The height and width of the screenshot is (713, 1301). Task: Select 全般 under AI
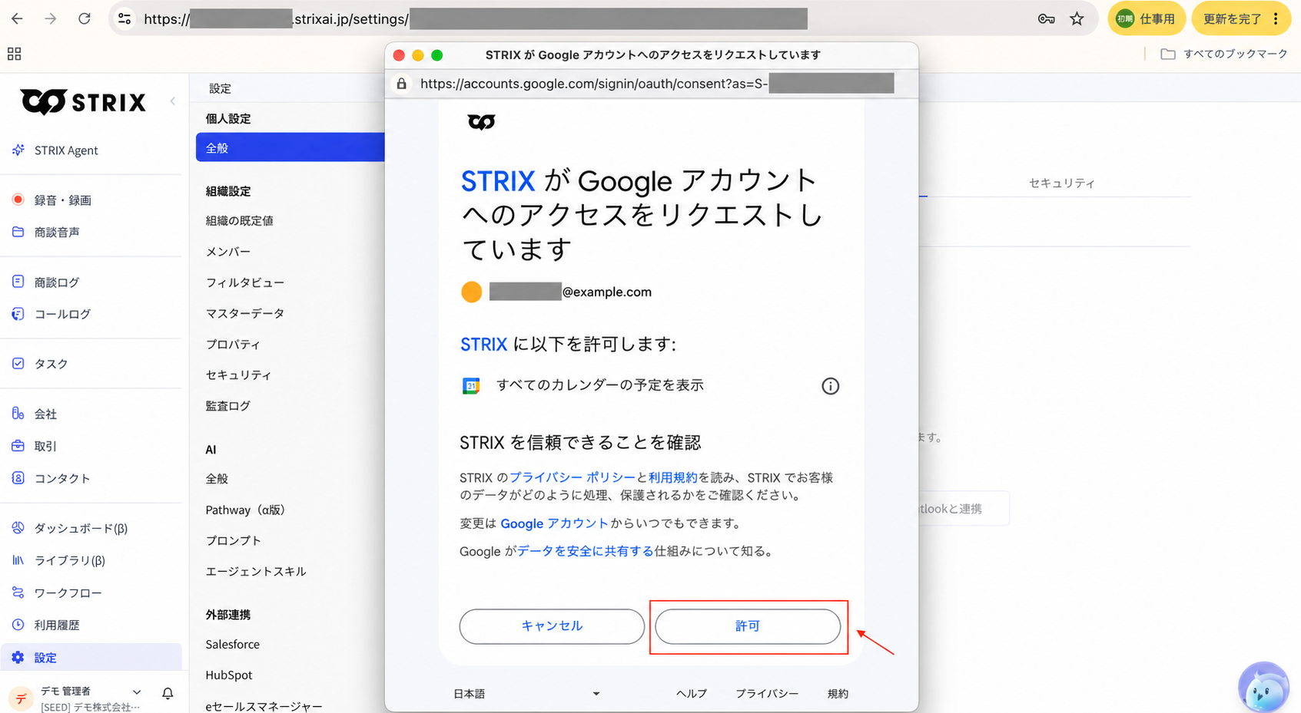coord(217,479)
